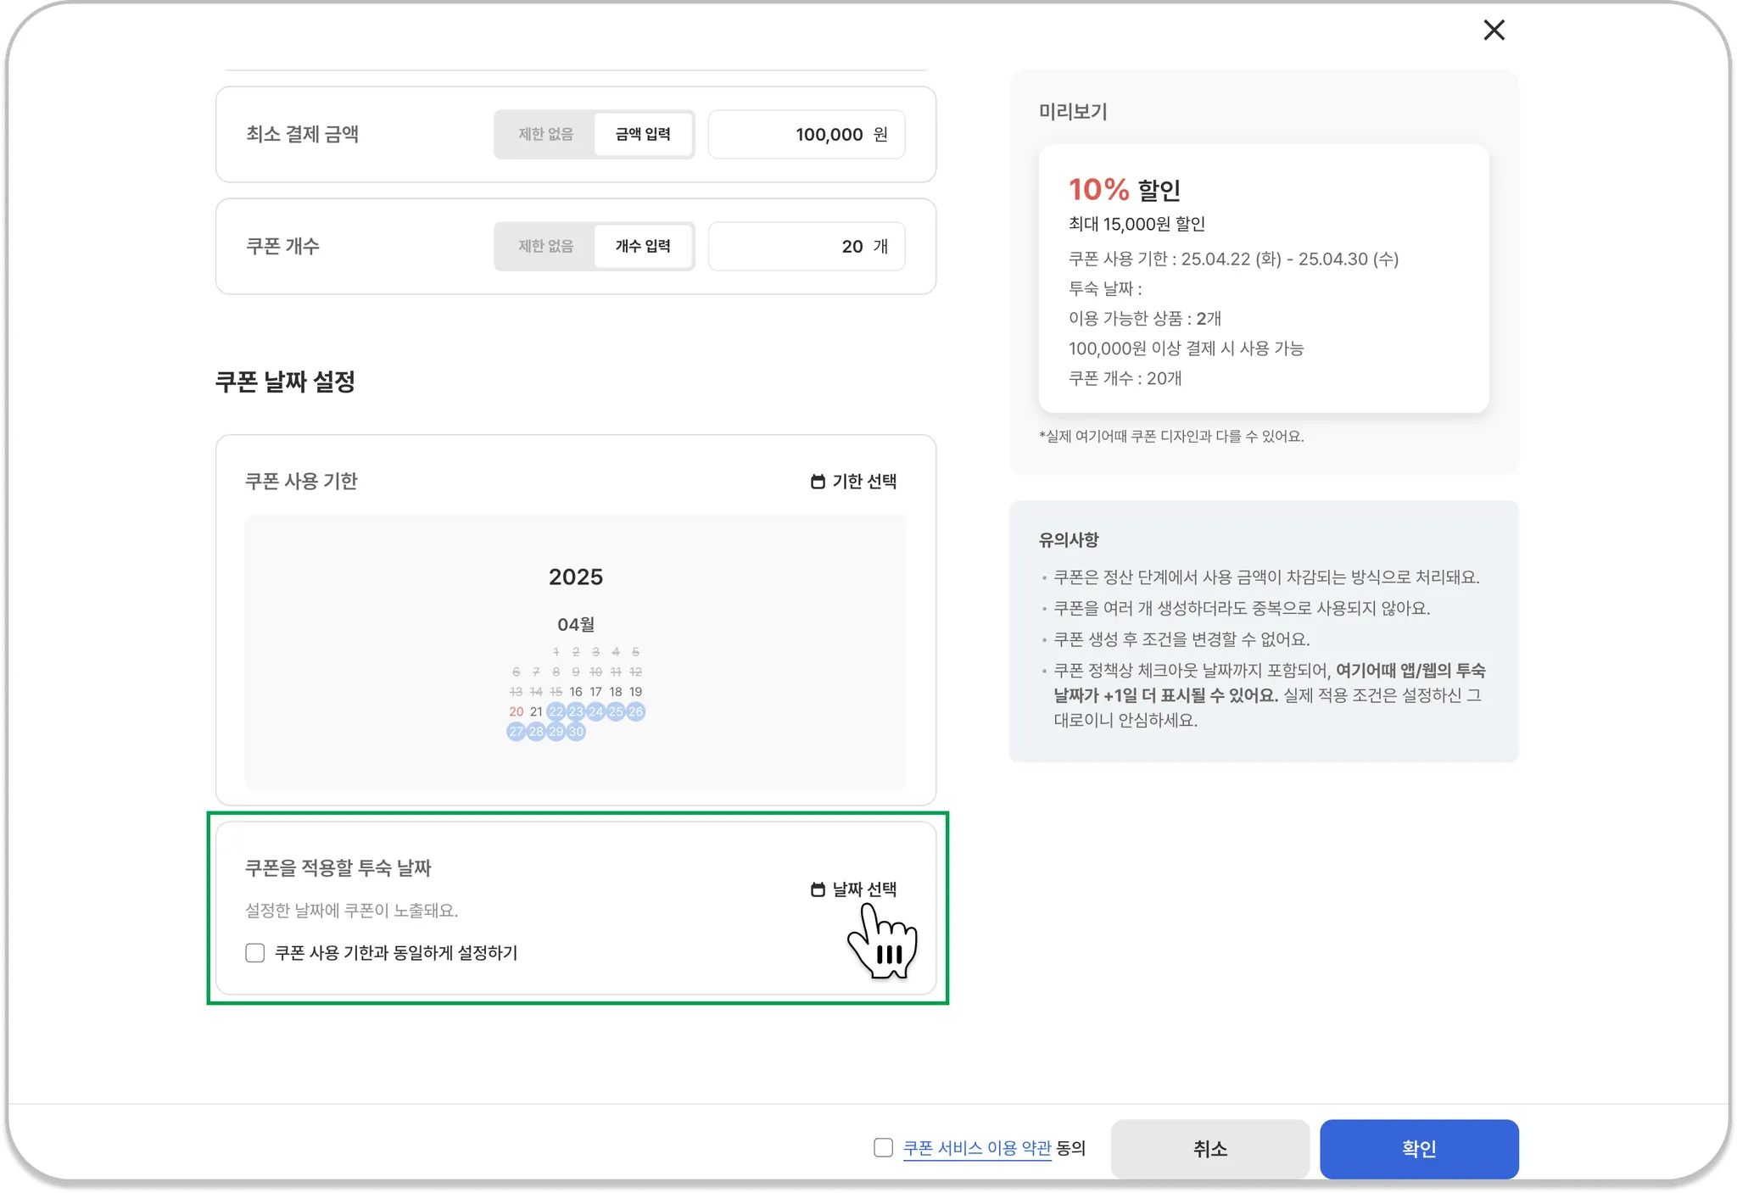The image size is (1737, 1193).
Task: Check the 쿠폰 서비스 이용 약관 동의 box
Action: pyautogui.click(x=883, y=1148)
